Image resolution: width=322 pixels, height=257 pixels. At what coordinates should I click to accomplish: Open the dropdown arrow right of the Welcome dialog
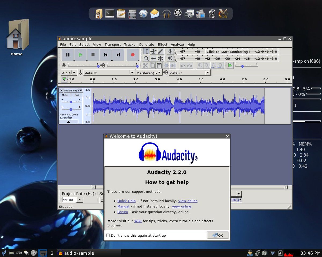coord(239,194)
